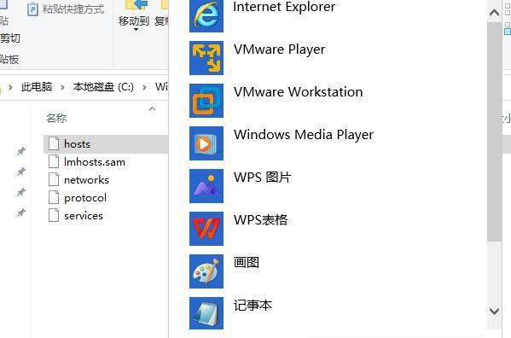Click the pin icon beside the services row
Screen dimensions: 511x338
point(20,213)
